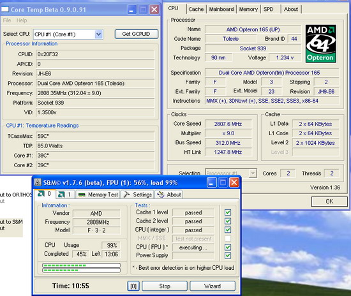
Task: Click the Bus Speed 312.0 MHz value
Action: coord(228,143)
